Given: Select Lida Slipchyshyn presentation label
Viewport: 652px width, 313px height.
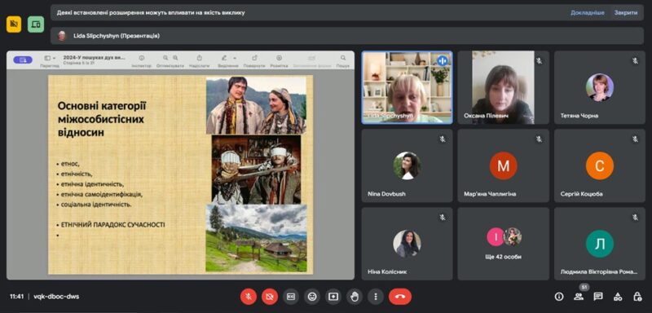Looking at the screenshot, I should click(x=117, y=36).
